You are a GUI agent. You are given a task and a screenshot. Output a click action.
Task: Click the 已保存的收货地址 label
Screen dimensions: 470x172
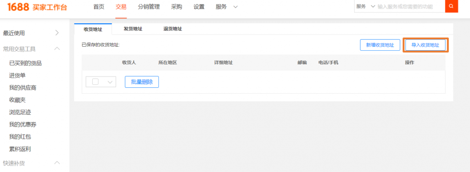pos(101,45)
